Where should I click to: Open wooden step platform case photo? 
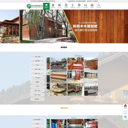(59, 77)
